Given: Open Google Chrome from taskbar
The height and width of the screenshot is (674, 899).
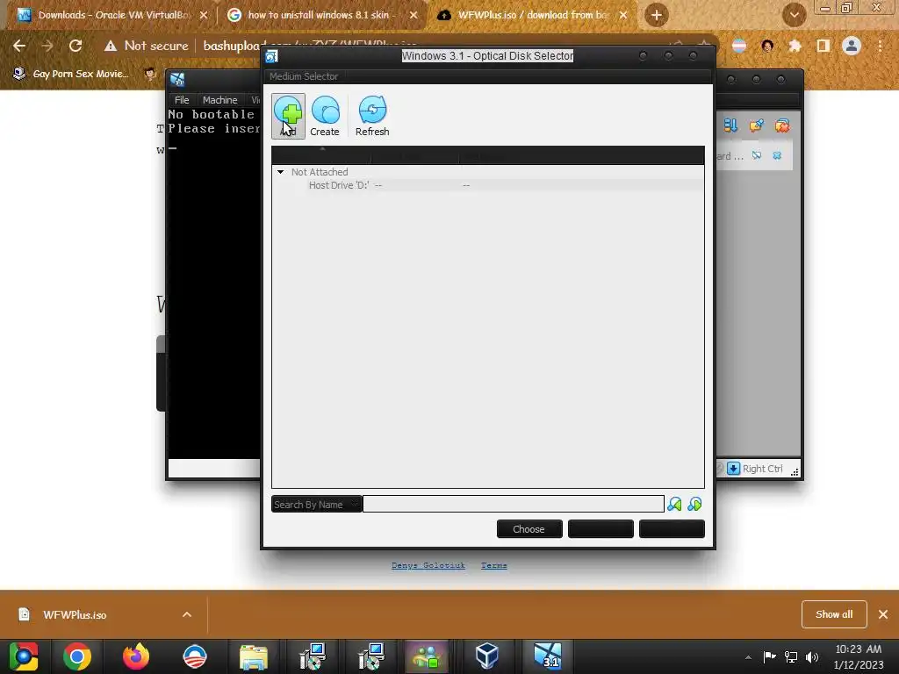Looking at the screenshot, I should (77, 656).
